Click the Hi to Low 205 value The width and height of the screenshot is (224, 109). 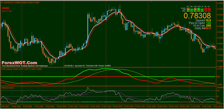[x=209, y=25]
